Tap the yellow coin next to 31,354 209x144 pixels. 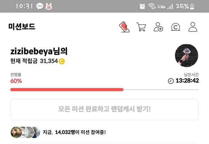tap(62, 61)
